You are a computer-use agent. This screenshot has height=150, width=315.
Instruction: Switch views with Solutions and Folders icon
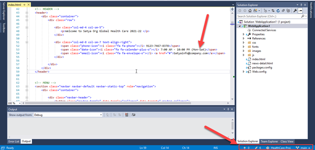click(255, 10)
